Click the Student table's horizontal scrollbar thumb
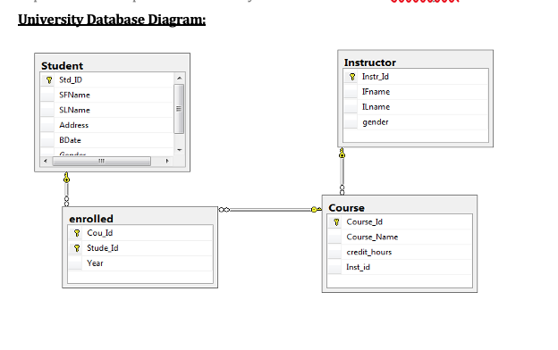 (x=102, y=161)
